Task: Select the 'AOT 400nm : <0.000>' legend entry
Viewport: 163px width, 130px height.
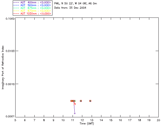Action: pyautogui.click(x=32, y=2)
